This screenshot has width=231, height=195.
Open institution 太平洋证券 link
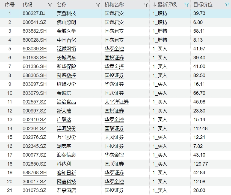pos(117,102)
